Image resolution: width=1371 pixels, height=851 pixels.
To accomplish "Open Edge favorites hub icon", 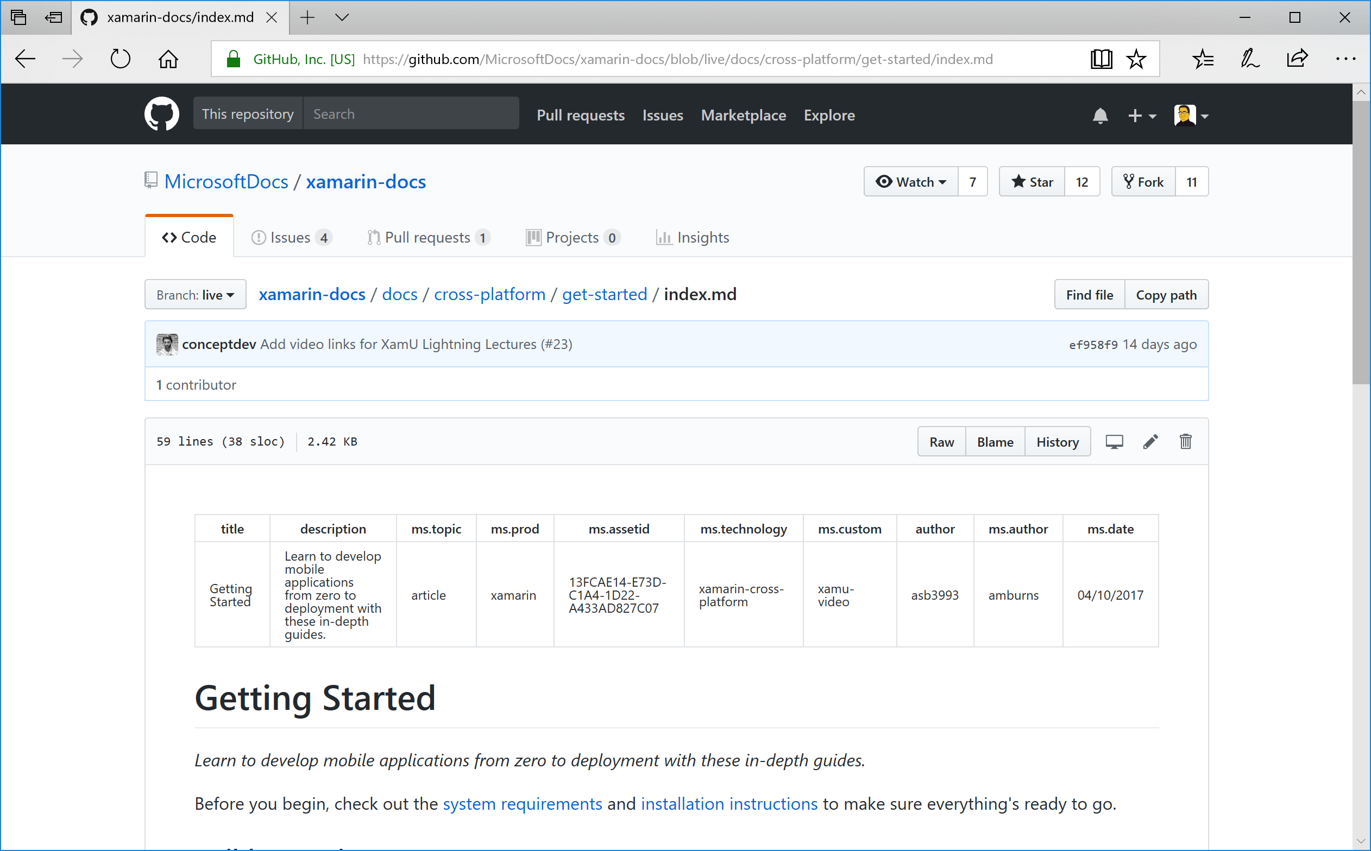I will click(1203, 59).
